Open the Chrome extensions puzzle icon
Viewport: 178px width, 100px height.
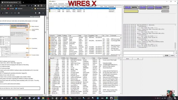[x=35, y=6]
